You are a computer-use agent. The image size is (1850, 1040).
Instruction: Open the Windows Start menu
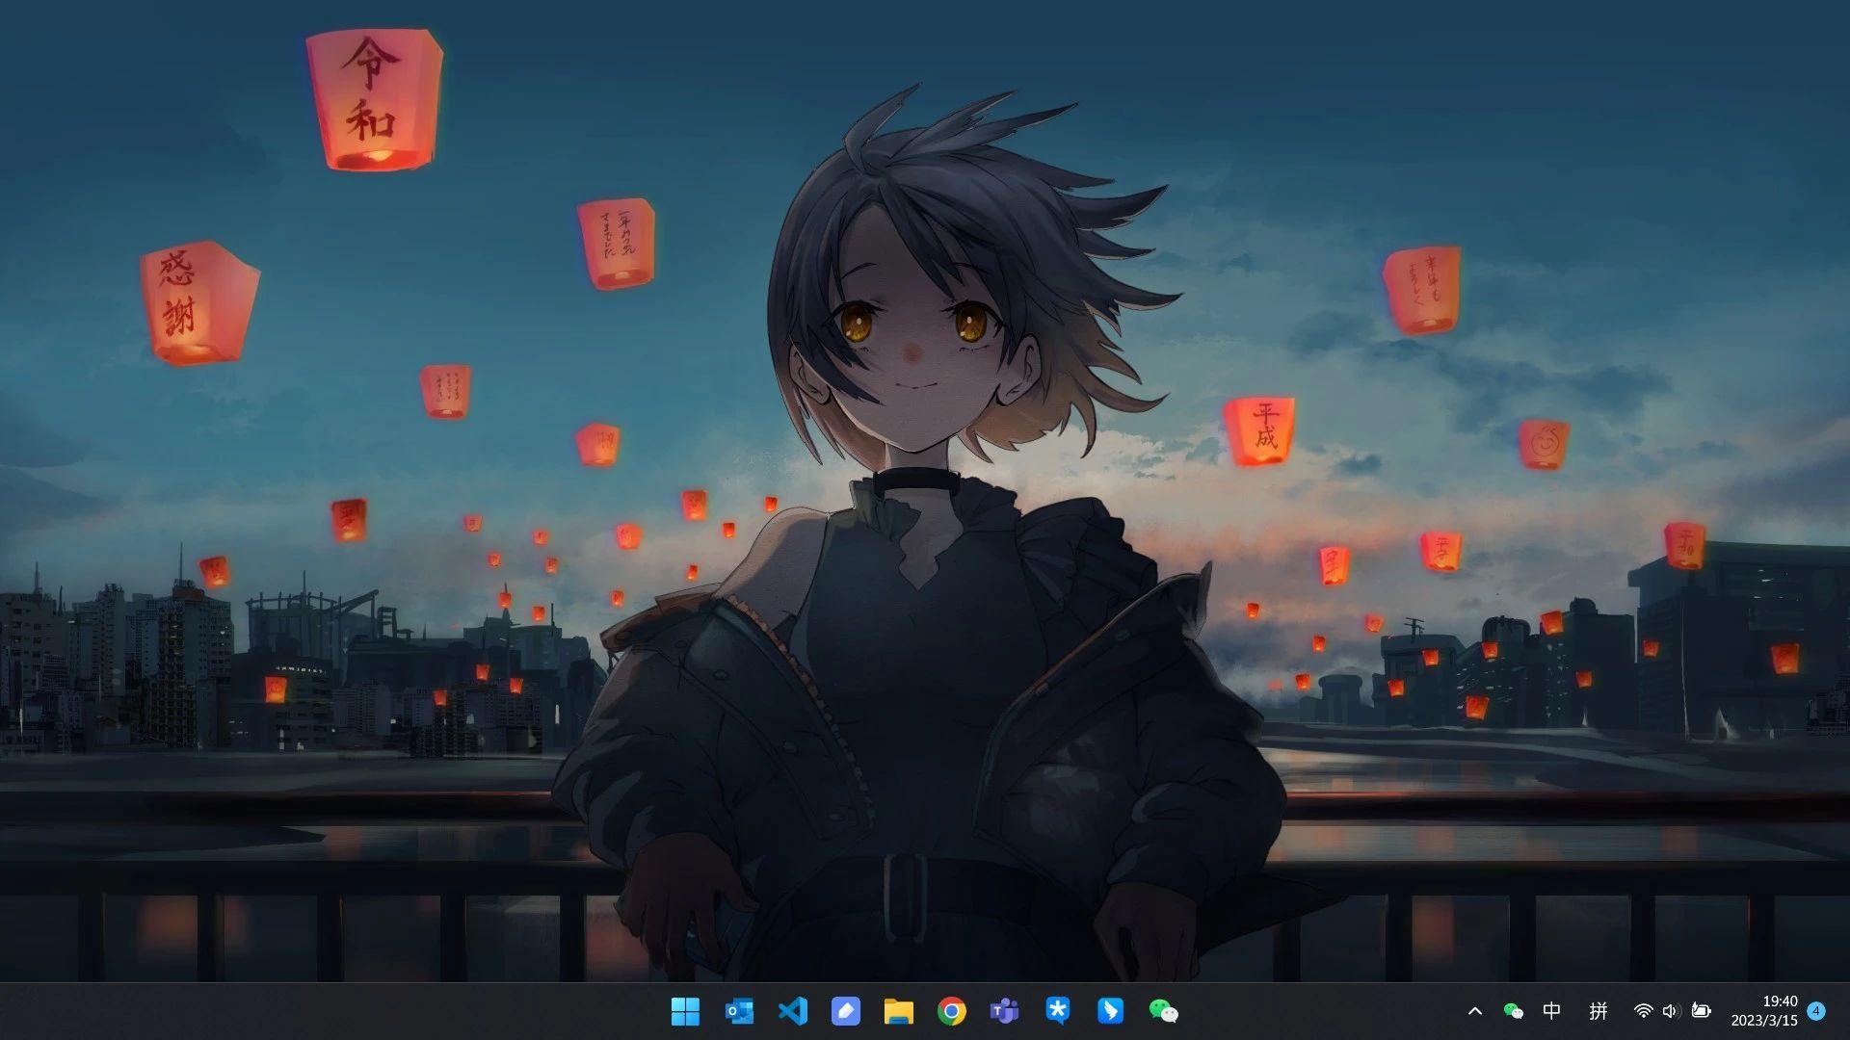point(685,1011)
